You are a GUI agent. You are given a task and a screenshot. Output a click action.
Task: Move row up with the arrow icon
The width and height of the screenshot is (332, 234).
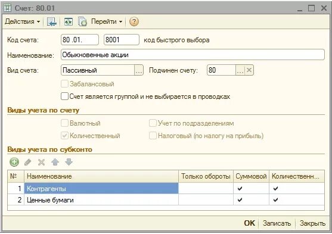pos(55,163)
